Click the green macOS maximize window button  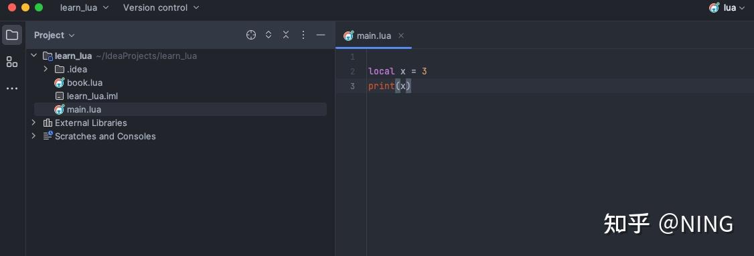(x=39, y=7)
